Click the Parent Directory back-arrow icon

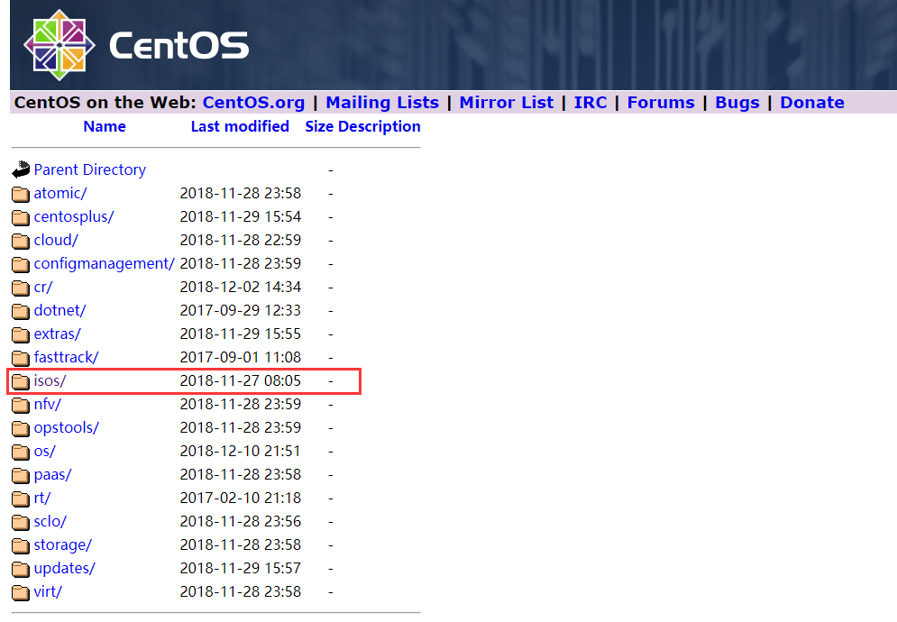pyautogui.click(x=21, y=169)
